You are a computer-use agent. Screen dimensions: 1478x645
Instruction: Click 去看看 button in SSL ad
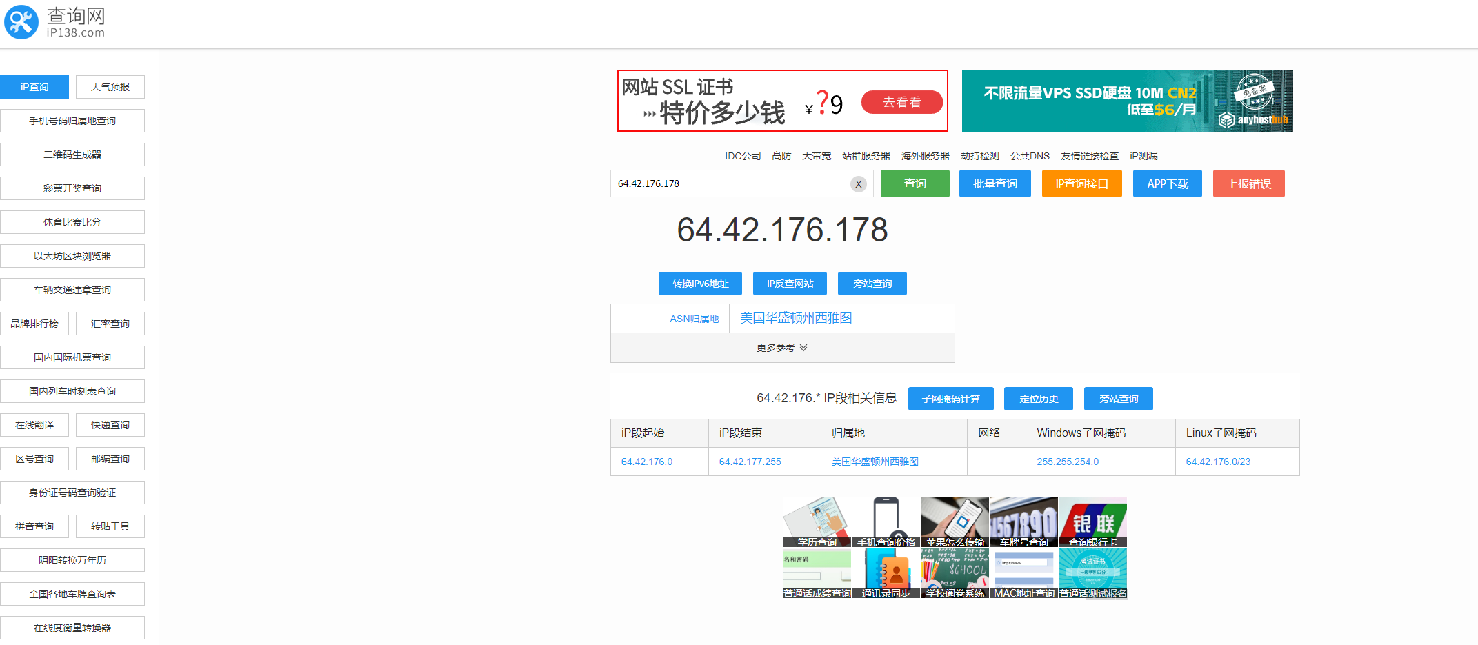[x=902, y=102]
